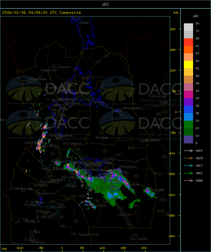211x252 pixels.
Task: Click the red 60-65 dBZ legend swatch
Action: [188, 42]
